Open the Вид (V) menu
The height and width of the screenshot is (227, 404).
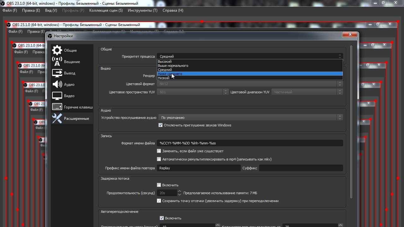click(51, 10)
